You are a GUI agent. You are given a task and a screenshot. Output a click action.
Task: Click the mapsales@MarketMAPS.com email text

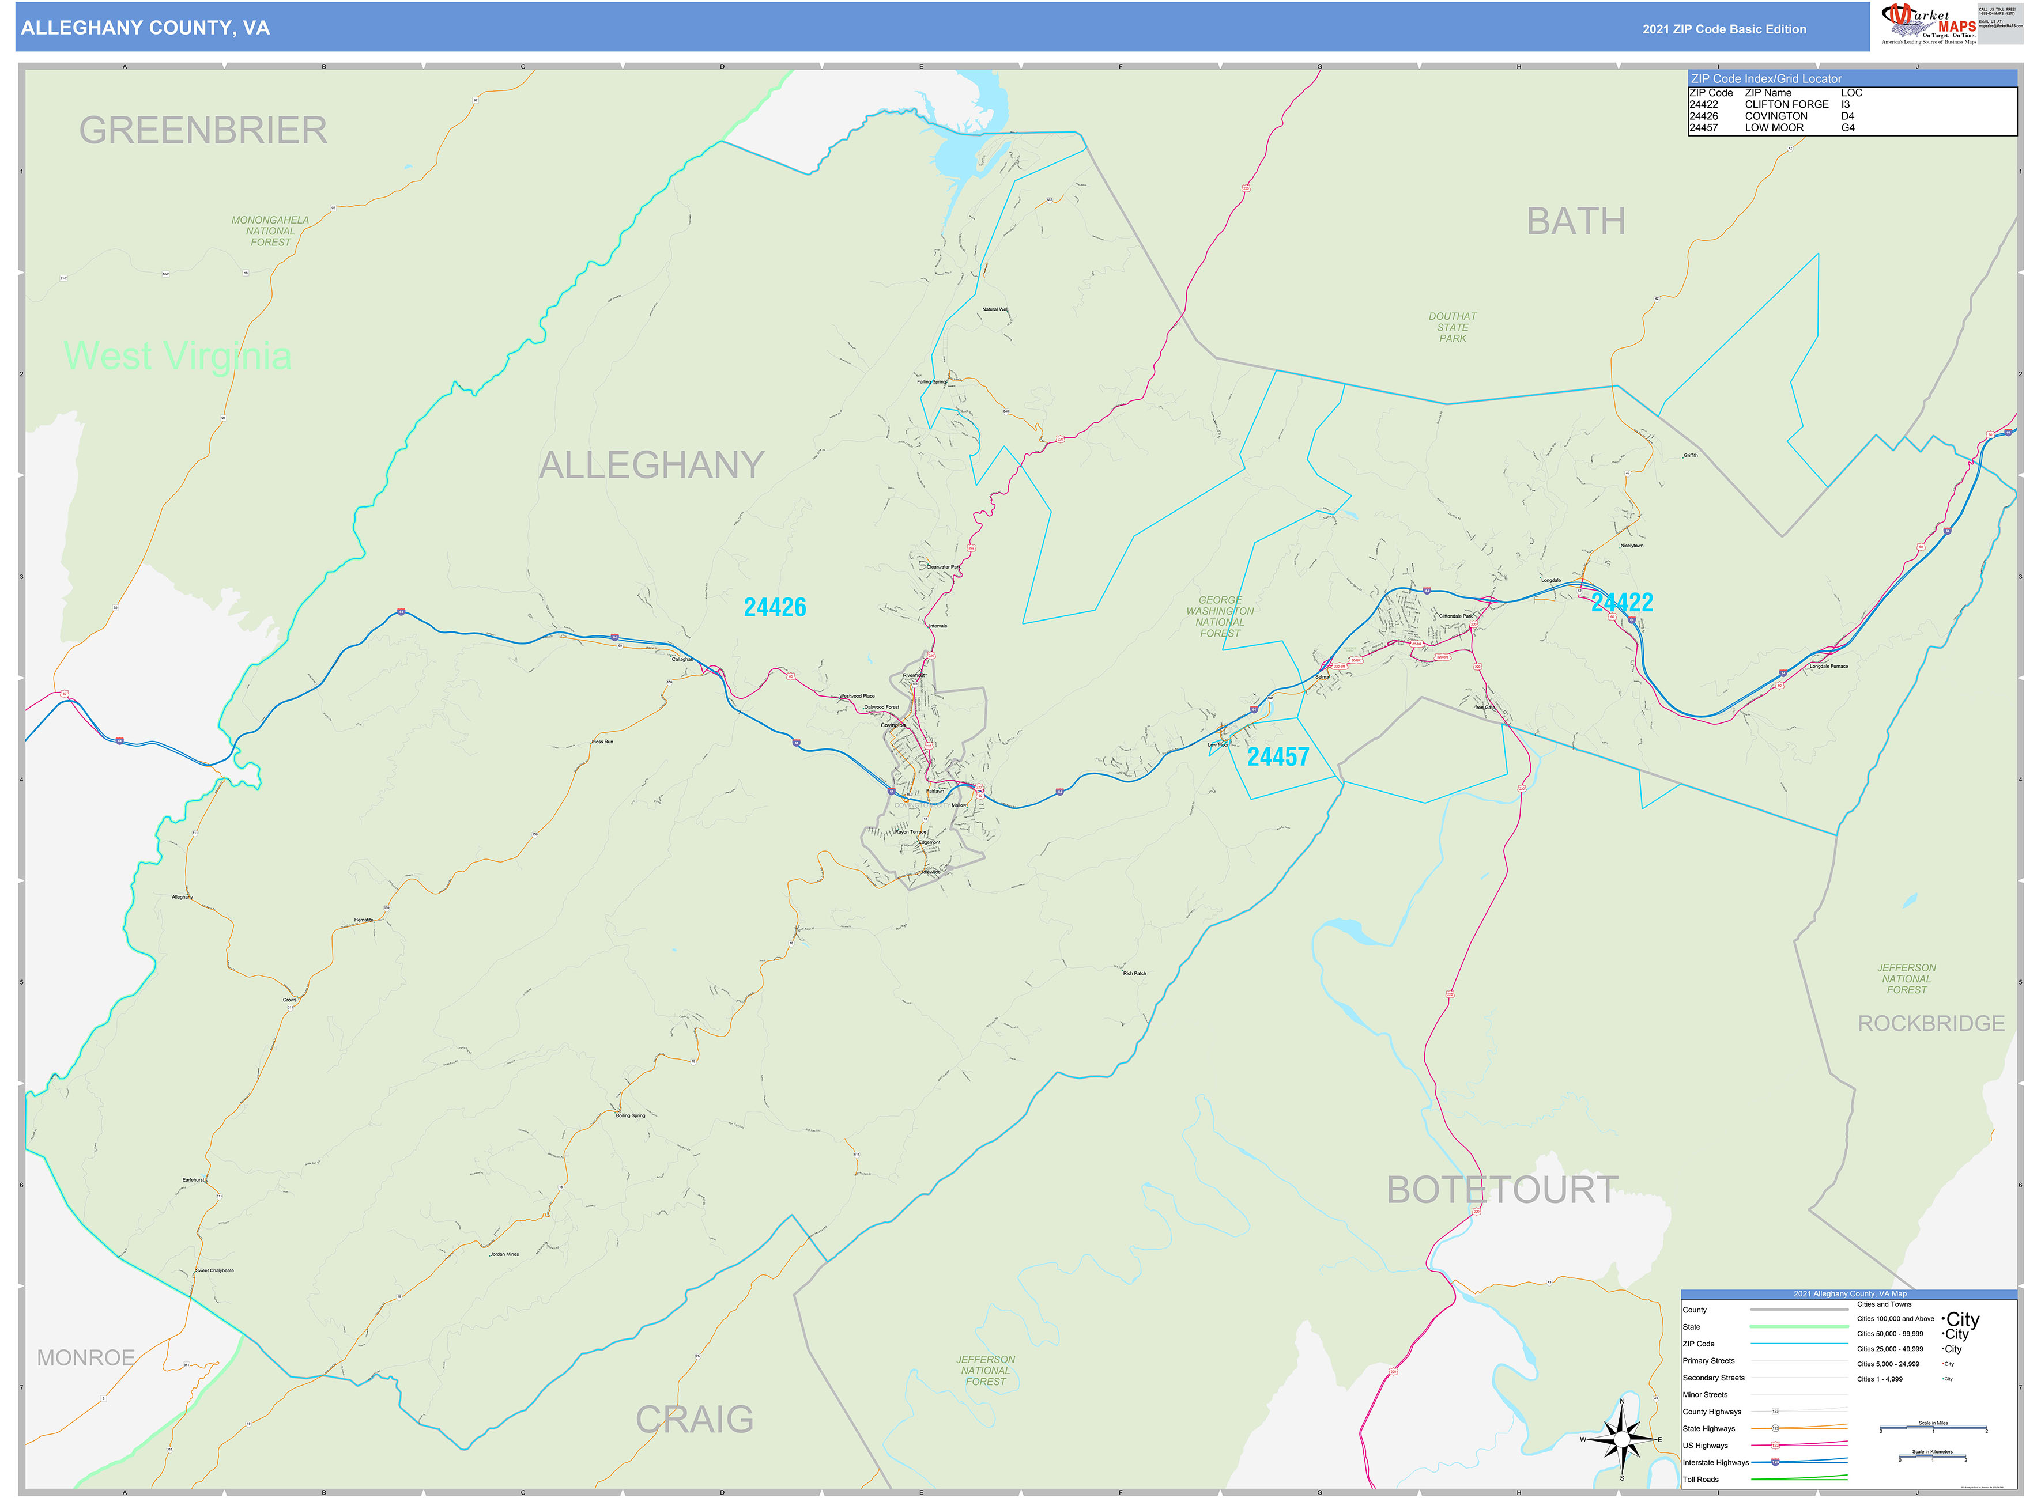point(2000,25)
